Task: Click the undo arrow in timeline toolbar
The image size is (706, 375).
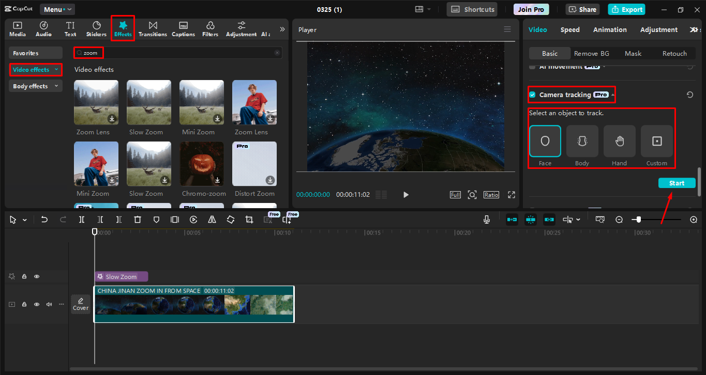Action: (44, 220)
